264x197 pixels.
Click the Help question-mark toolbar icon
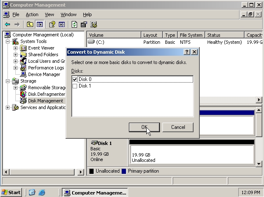52,24
